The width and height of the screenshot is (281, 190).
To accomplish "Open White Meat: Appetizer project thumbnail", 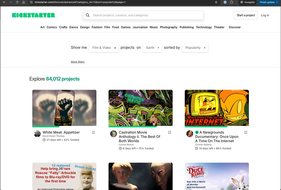I will [x=64, y=108].
